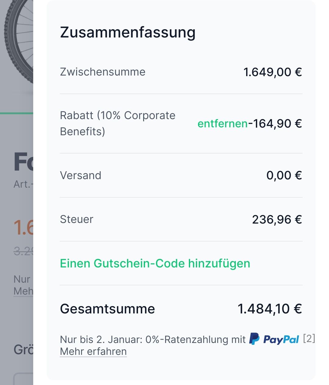Click the -164,90 € discount amount
The height and width of the screenshot is (385, 329).
[x=275, y=123]
